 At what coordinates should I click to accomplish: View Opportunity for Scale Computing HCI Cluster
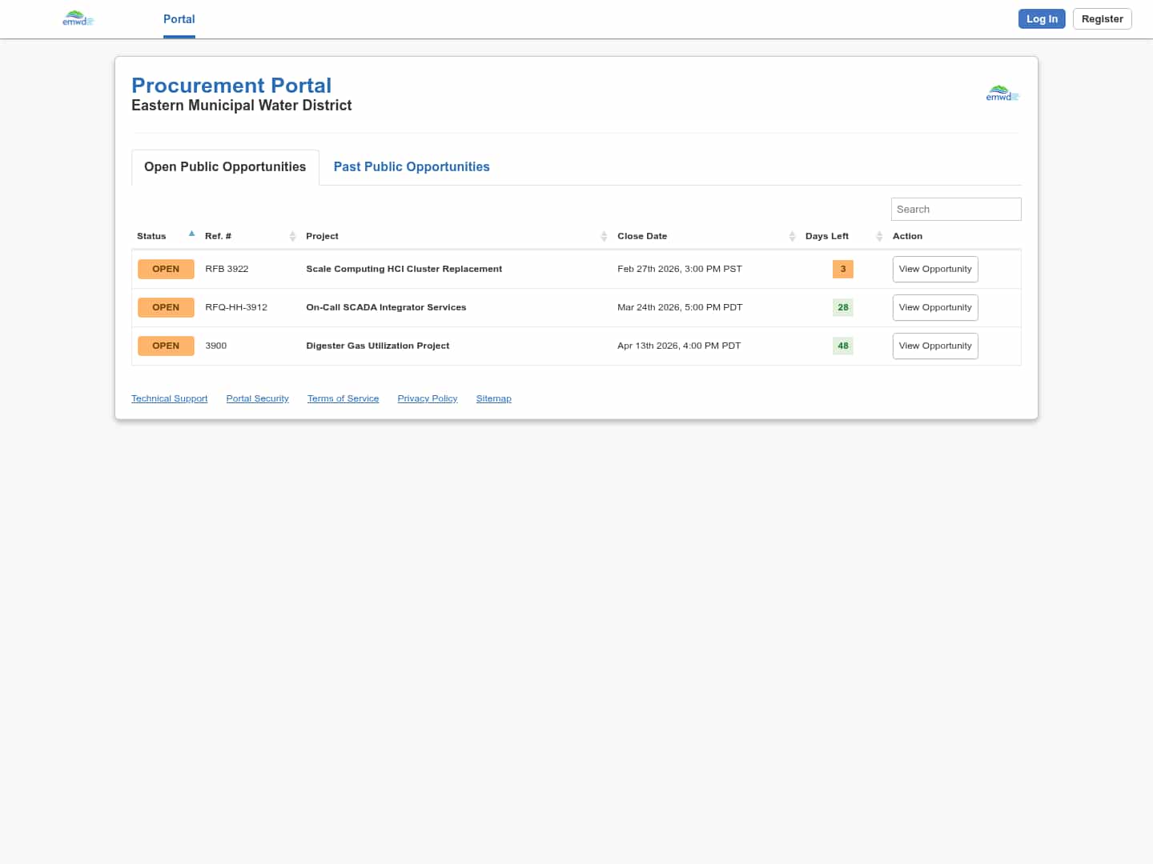click(934, 269)
